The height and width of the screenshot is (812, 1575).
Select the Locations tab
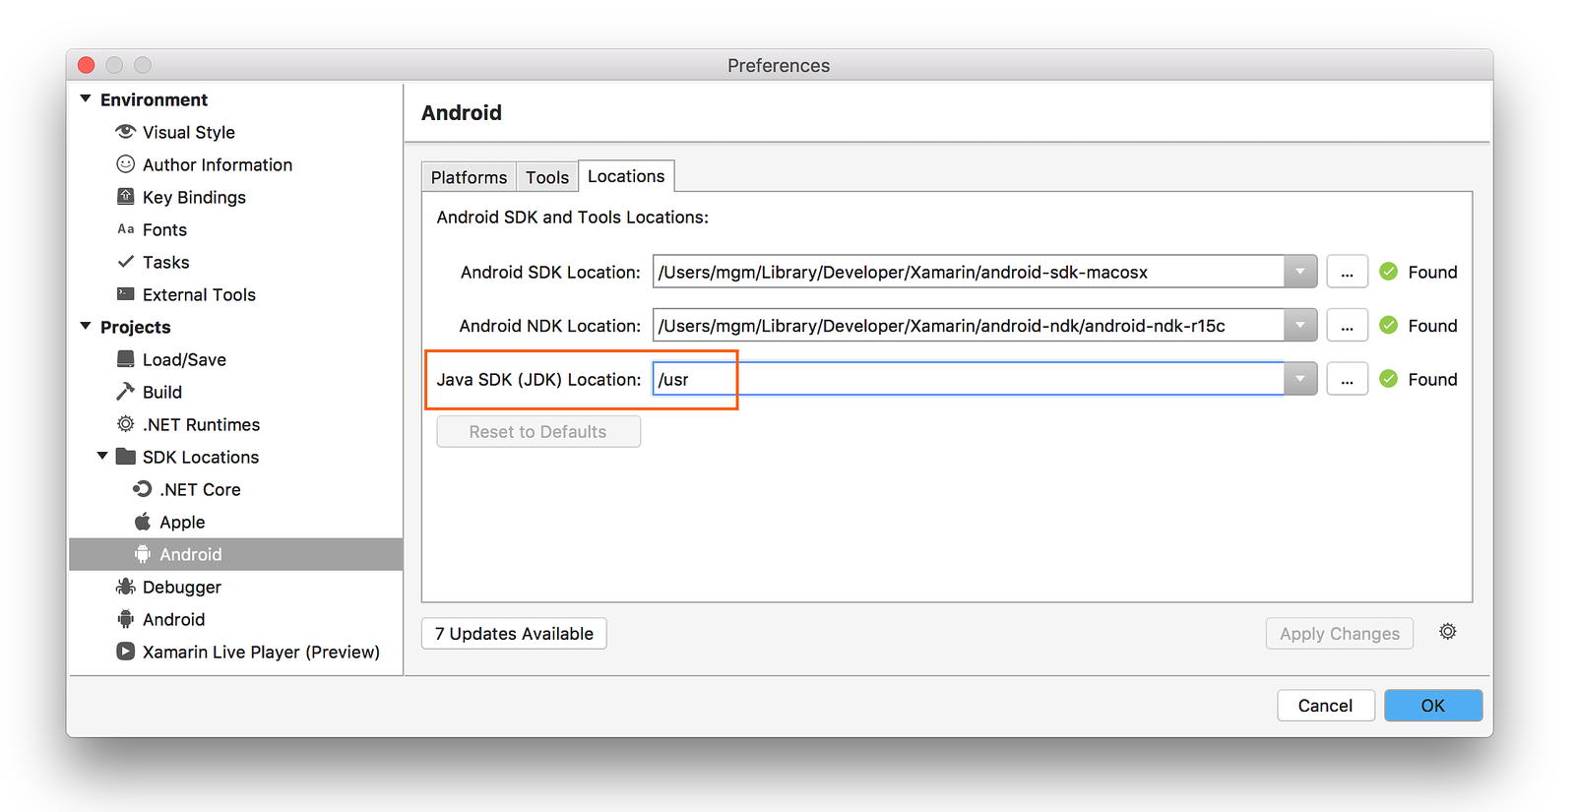[626, 176]
